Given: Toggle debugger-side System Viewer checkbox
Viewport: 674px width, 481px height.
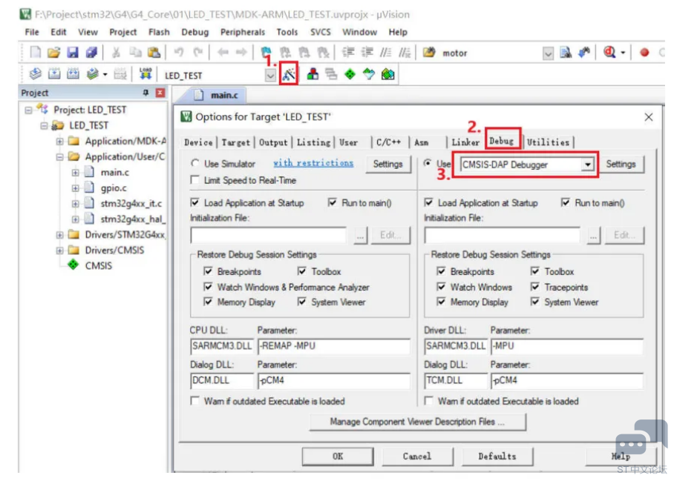Looking at the screenshot, I should (535, 302).
